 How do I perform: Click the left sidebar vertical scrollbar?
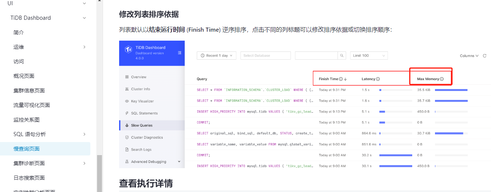tap(99, 173)
